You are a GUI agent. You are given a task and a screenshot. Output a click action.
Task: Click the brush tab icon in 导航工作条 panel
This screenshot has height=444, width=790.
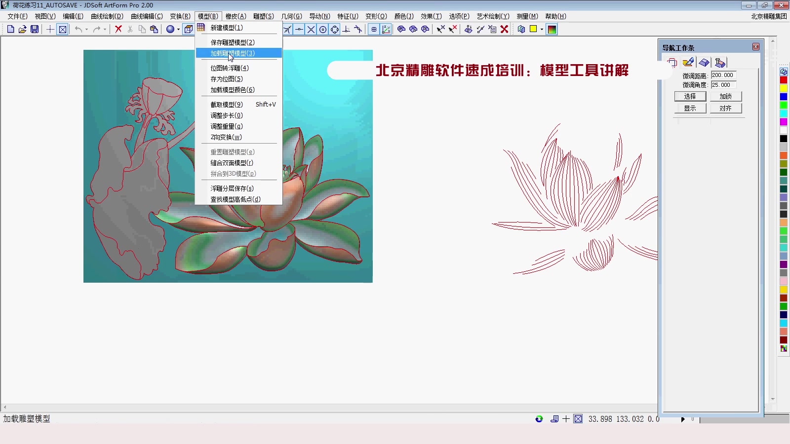click(x=688, y=62)
